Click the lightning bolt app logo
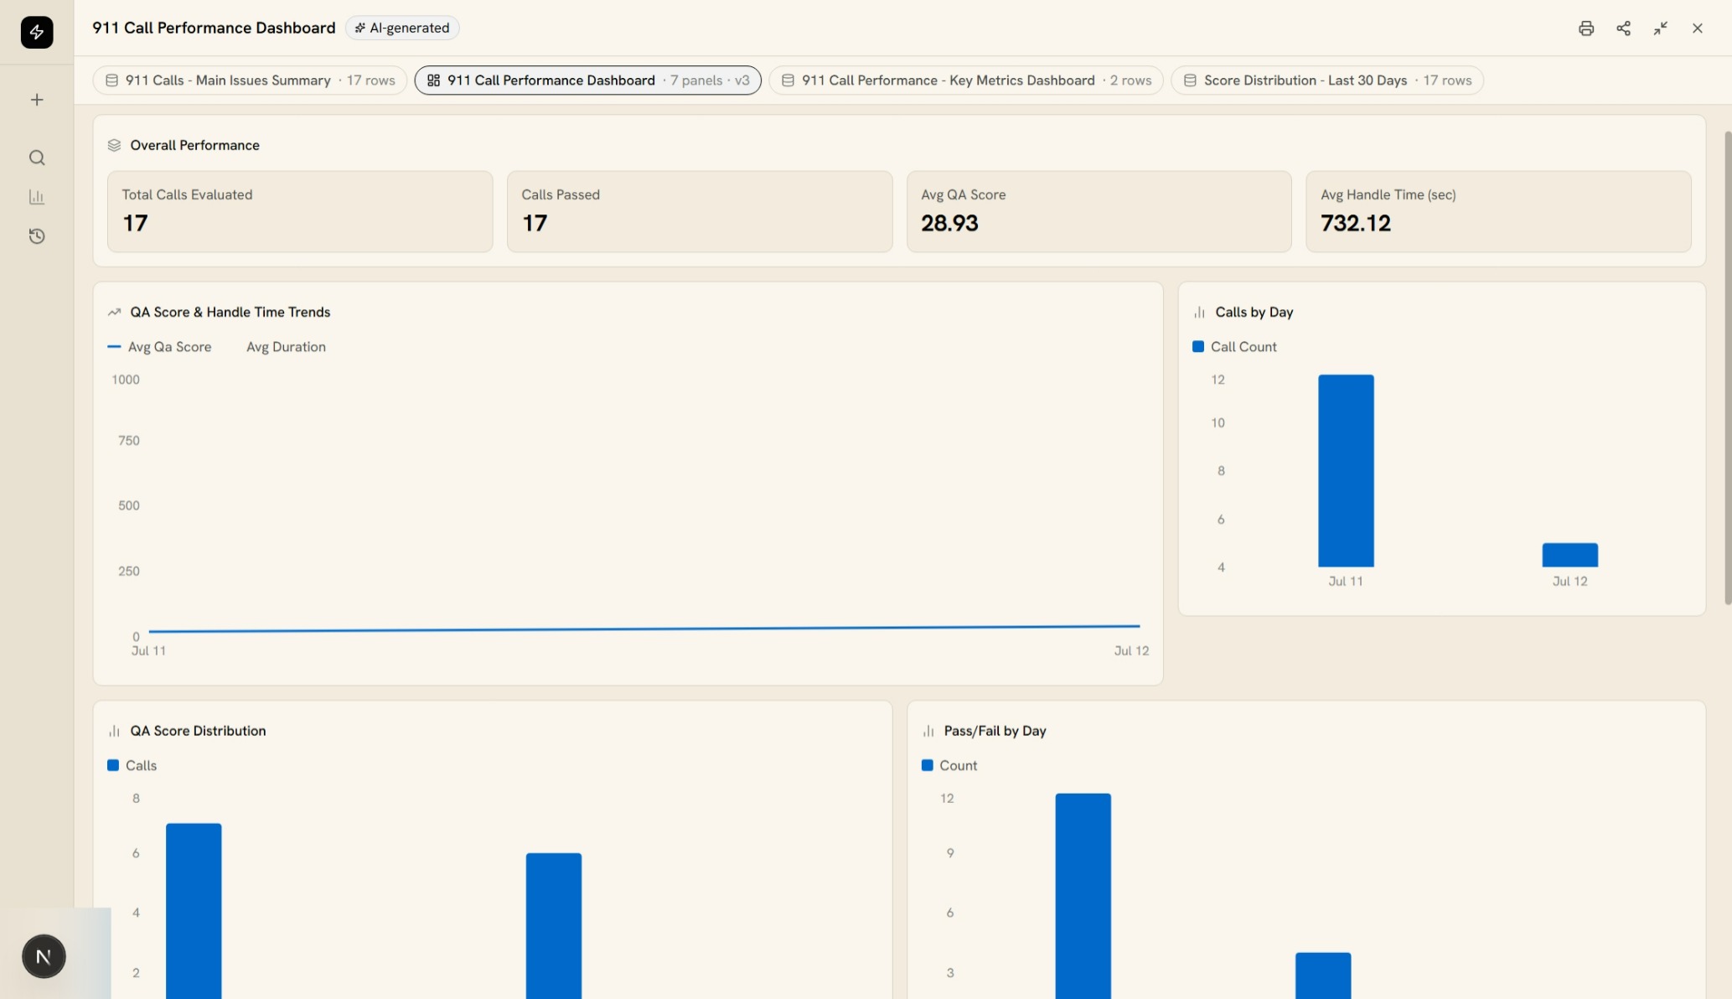 point(37,32)
